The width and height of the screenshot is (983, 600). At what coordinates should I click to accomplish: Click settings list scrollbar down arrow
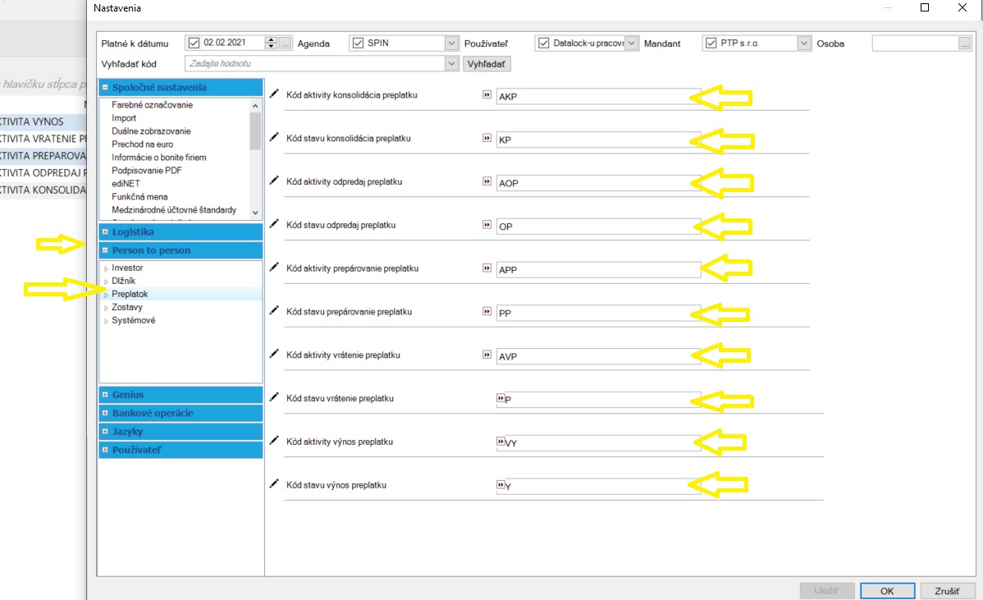[x=255, y=213]
